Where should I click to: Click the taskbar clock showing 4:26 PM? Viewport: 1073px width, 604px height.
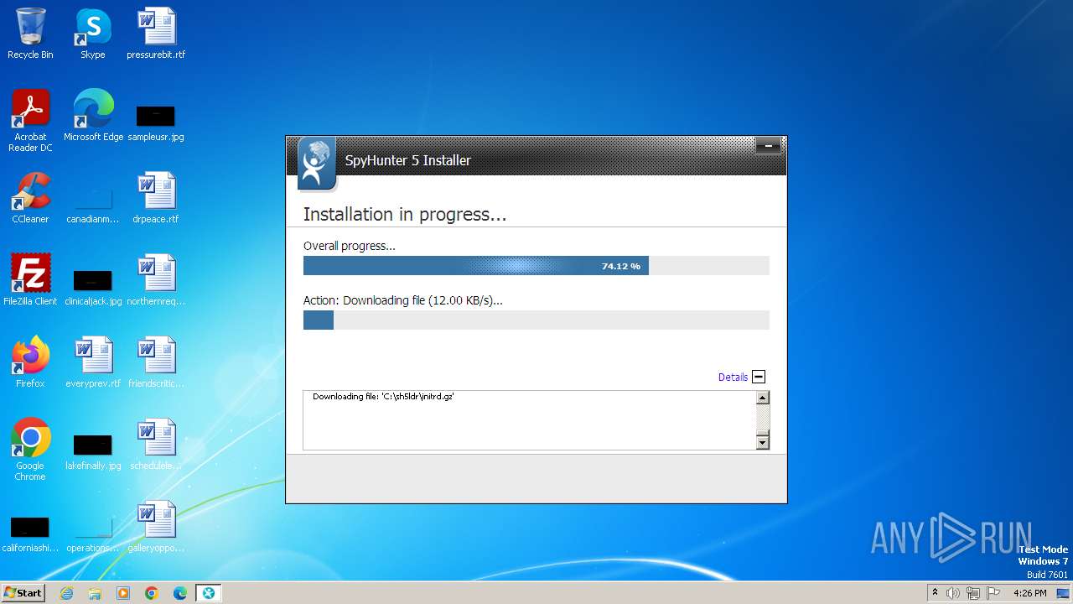pos(1030,593)
